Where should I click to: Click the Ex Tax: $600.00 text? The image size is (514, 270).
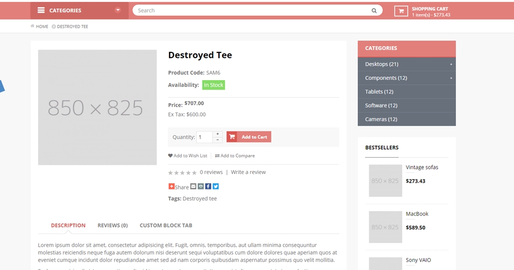[187, 114]
